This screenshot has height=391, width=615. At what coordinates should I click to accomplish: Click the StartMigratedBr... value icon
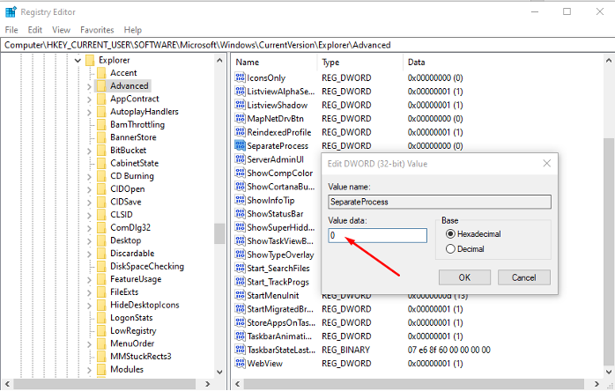point(240,308)
